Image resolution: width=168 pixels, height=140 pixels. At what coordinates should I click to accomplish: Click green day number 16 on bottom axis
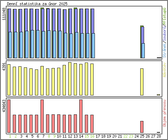pyautogui.click(x=92, y=136)
